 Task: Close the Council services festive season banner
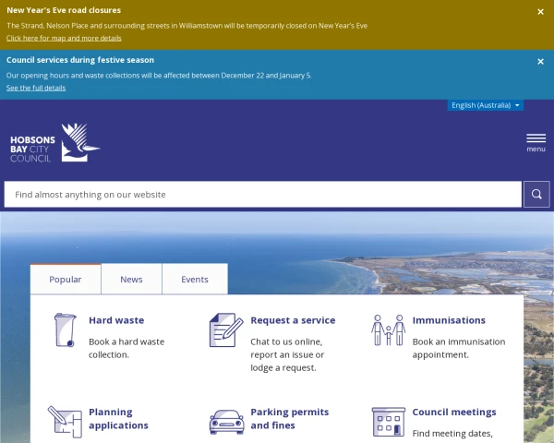pos(540,62)
